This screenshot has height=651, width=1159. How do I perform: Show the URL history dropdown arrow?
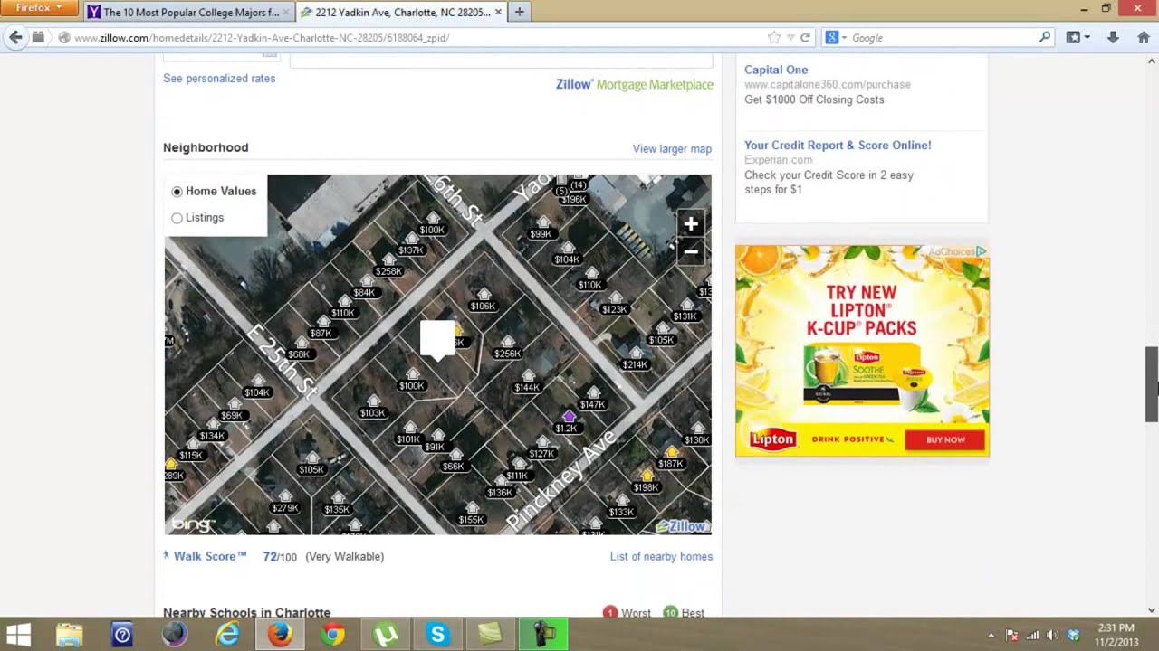pos(790,38)
